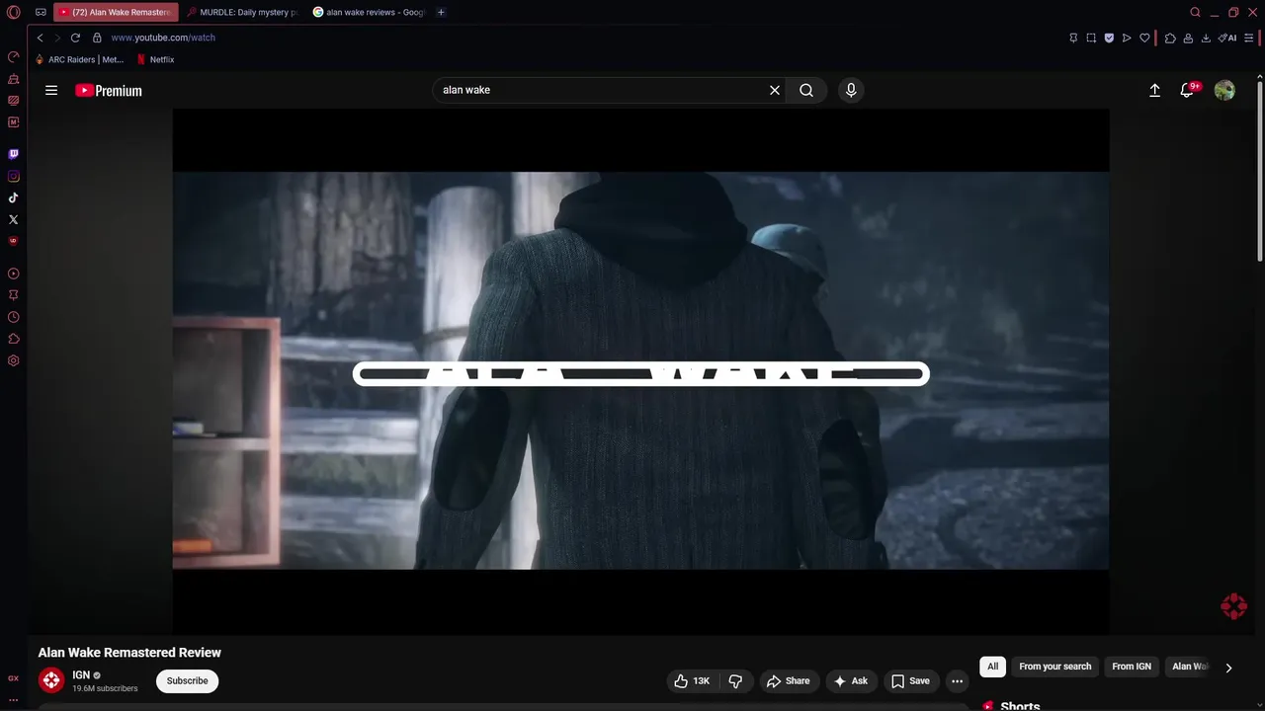This screenshot has width=1265, height=711.
Task: Open Instagram in the sidebar
Action: coord(13,177)
